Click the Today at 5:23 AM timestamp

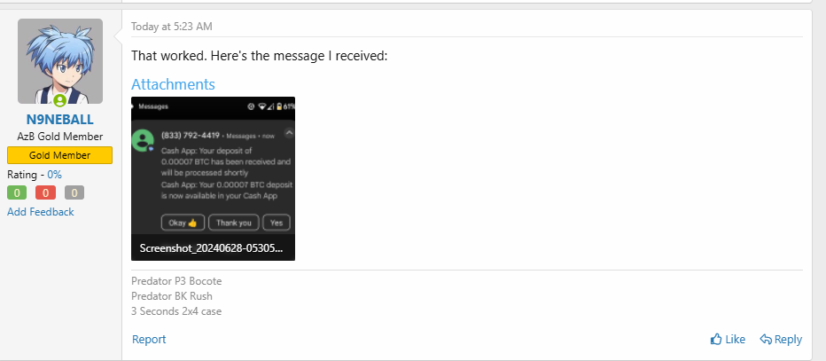pos(172,27)
